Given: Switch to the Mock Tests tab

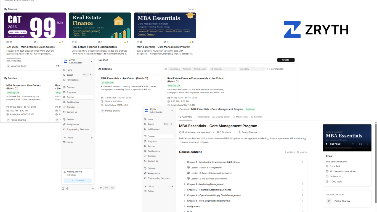Looking at the screenshot, I should pyautogui.click(x=240, y=117).
